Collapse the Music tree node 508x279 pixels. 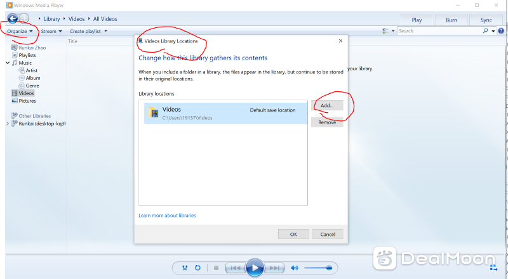[x=8, y=63]
